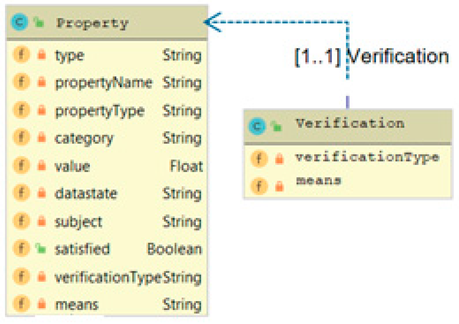Click the green public icon in Property header
The width and height of the screenshot is (459, 324).
coord(39,22)
